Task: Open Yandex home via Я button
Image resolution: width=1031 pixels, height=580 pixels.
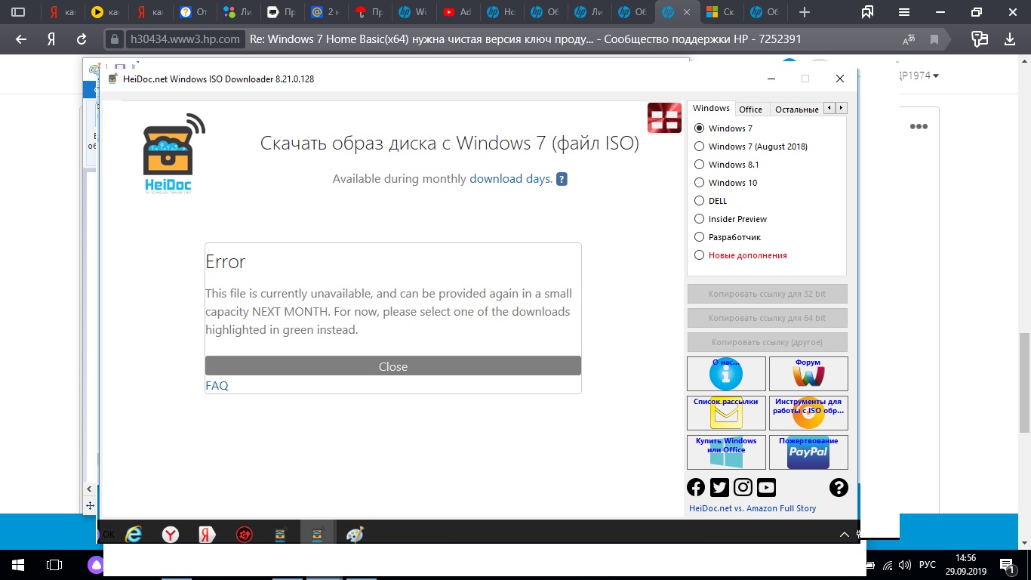Action: coord(51,39)
